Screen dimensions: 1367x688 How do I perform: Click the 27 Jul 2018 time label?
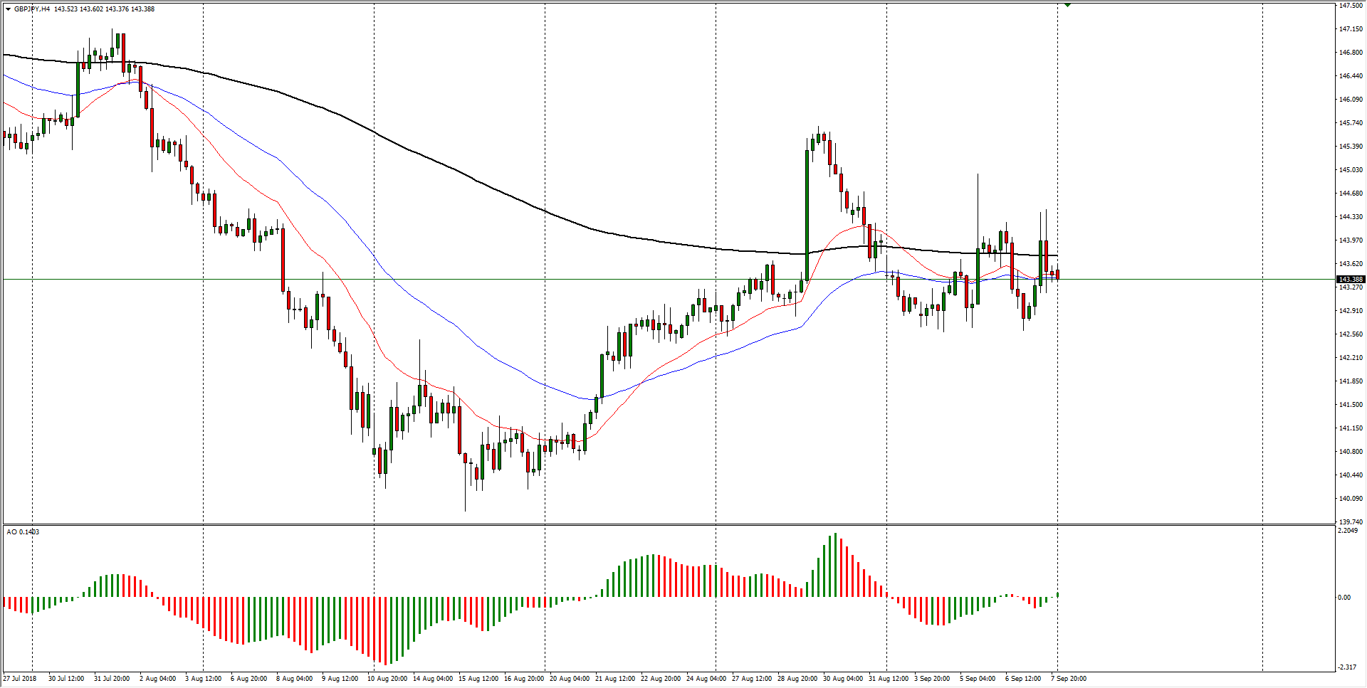(x=20, y=679)
